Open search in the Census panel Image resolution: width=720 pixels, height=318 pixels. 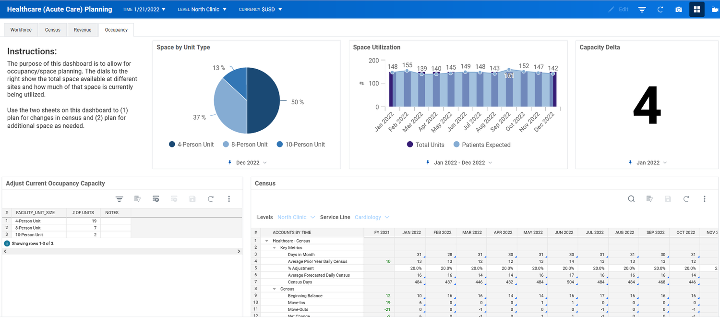(631, 198)
